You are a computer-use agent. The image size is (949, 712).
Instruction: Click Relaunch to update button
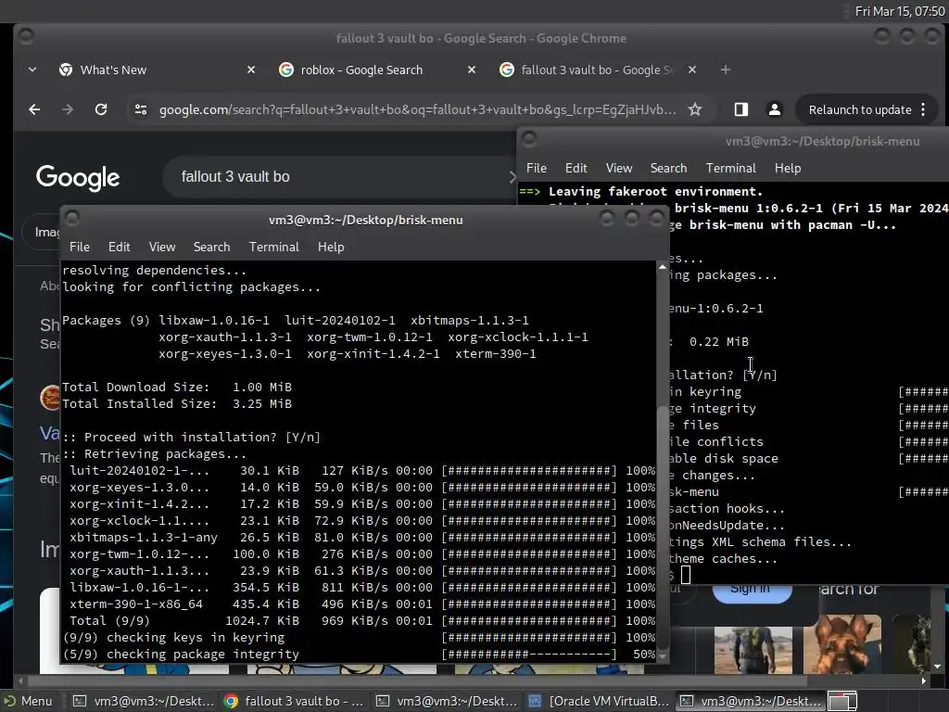pyautogui.click(x=860, y=109)
